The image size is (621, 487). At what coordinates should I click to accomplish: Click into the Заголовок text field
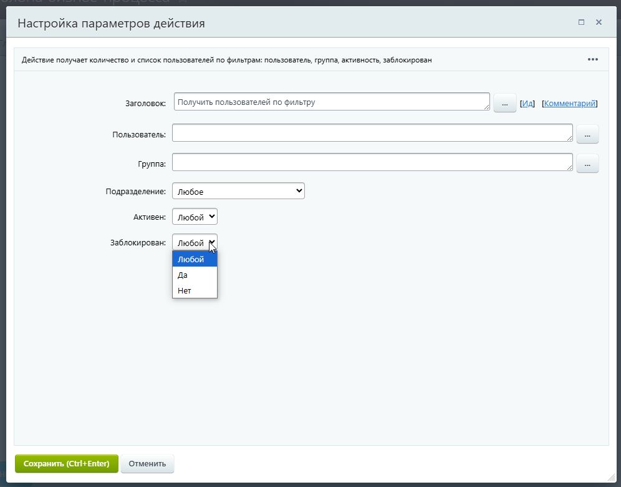[x=330, y=102]
